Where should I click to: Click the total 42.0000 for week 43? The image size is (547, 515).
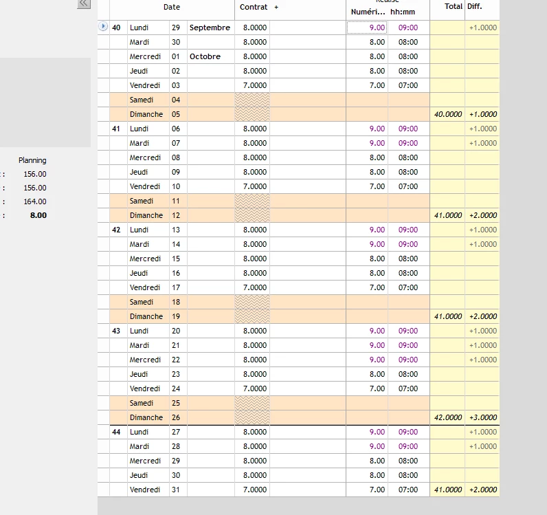(448, 417)
